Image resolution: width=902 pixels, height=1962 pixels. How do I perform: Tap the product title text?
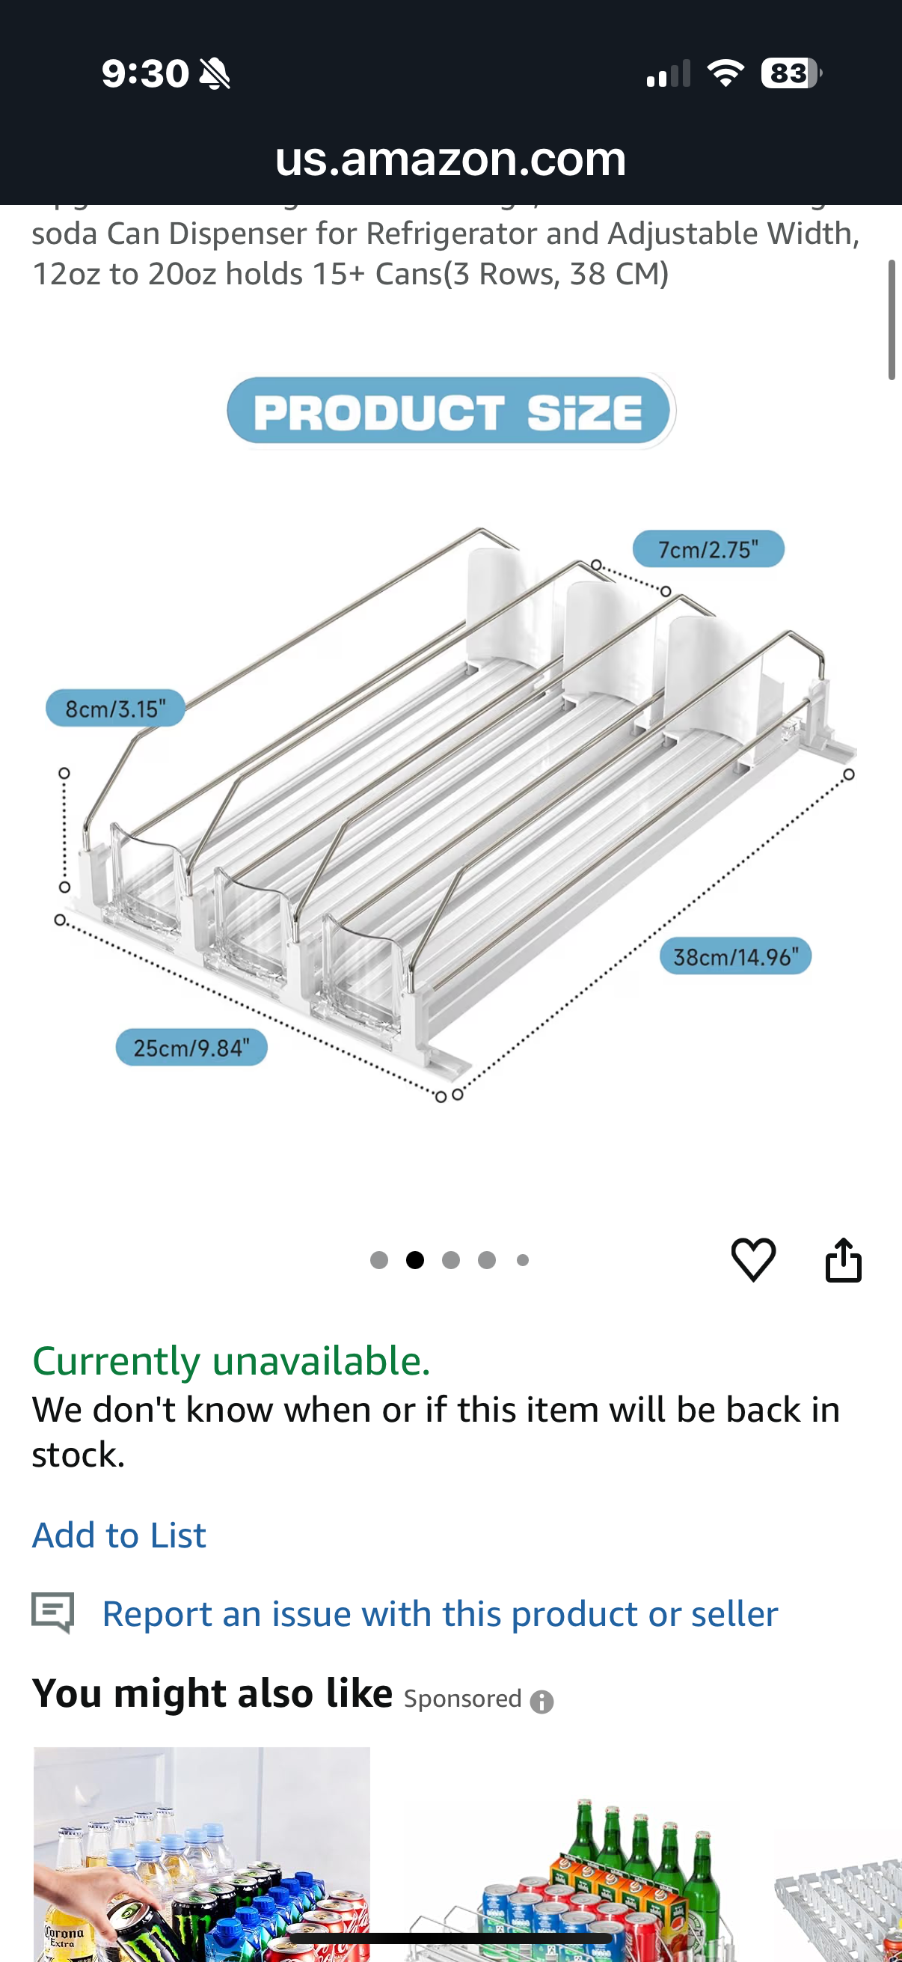[x=445, y=253]
